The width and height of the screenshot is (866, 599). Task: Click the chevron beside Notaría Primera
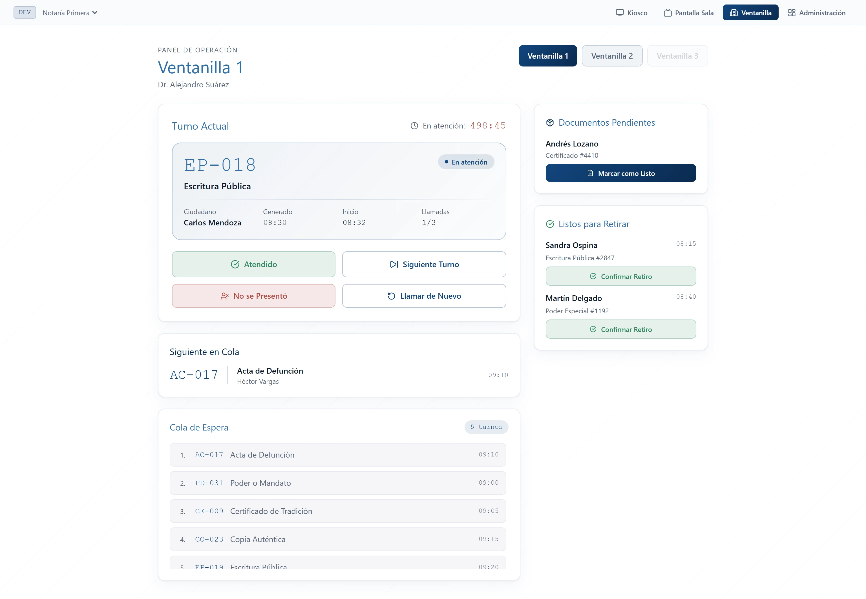pyautogui.click(x=95, y=13)
